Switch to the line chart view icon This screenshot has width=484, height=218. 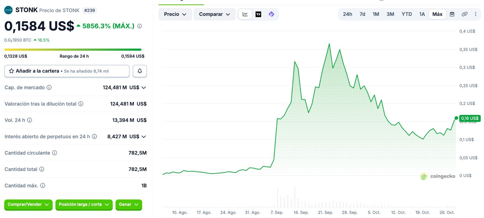pos(245,14)
